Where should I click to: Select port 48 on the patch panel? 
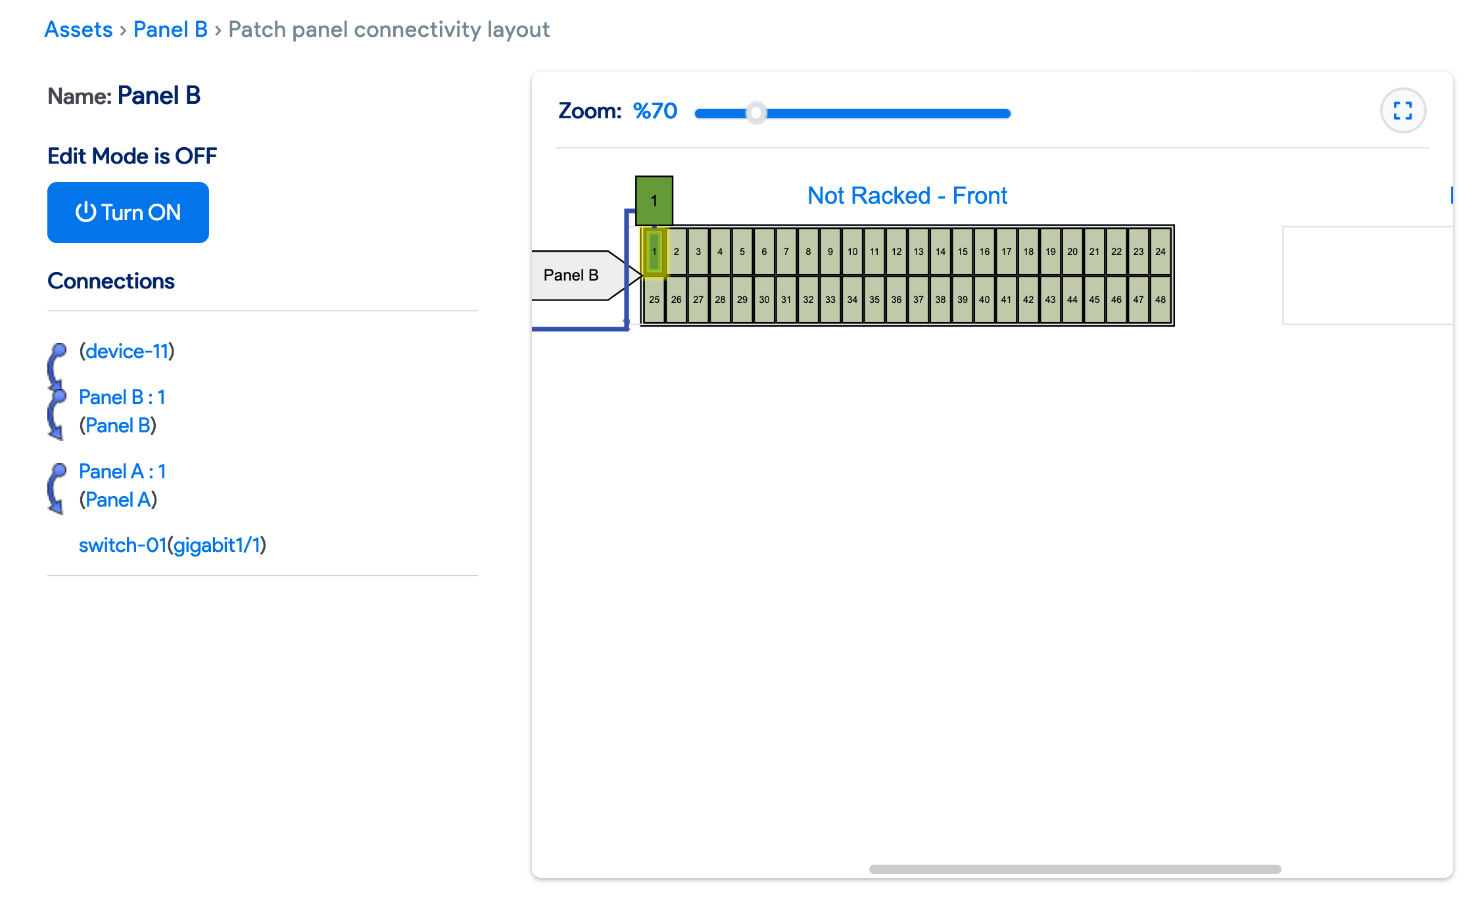click(x=1160, y=300)
